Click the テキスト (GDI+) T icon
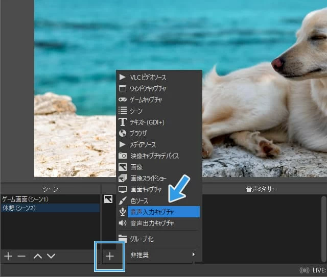The image size is (327, 277). coord(123,122)
